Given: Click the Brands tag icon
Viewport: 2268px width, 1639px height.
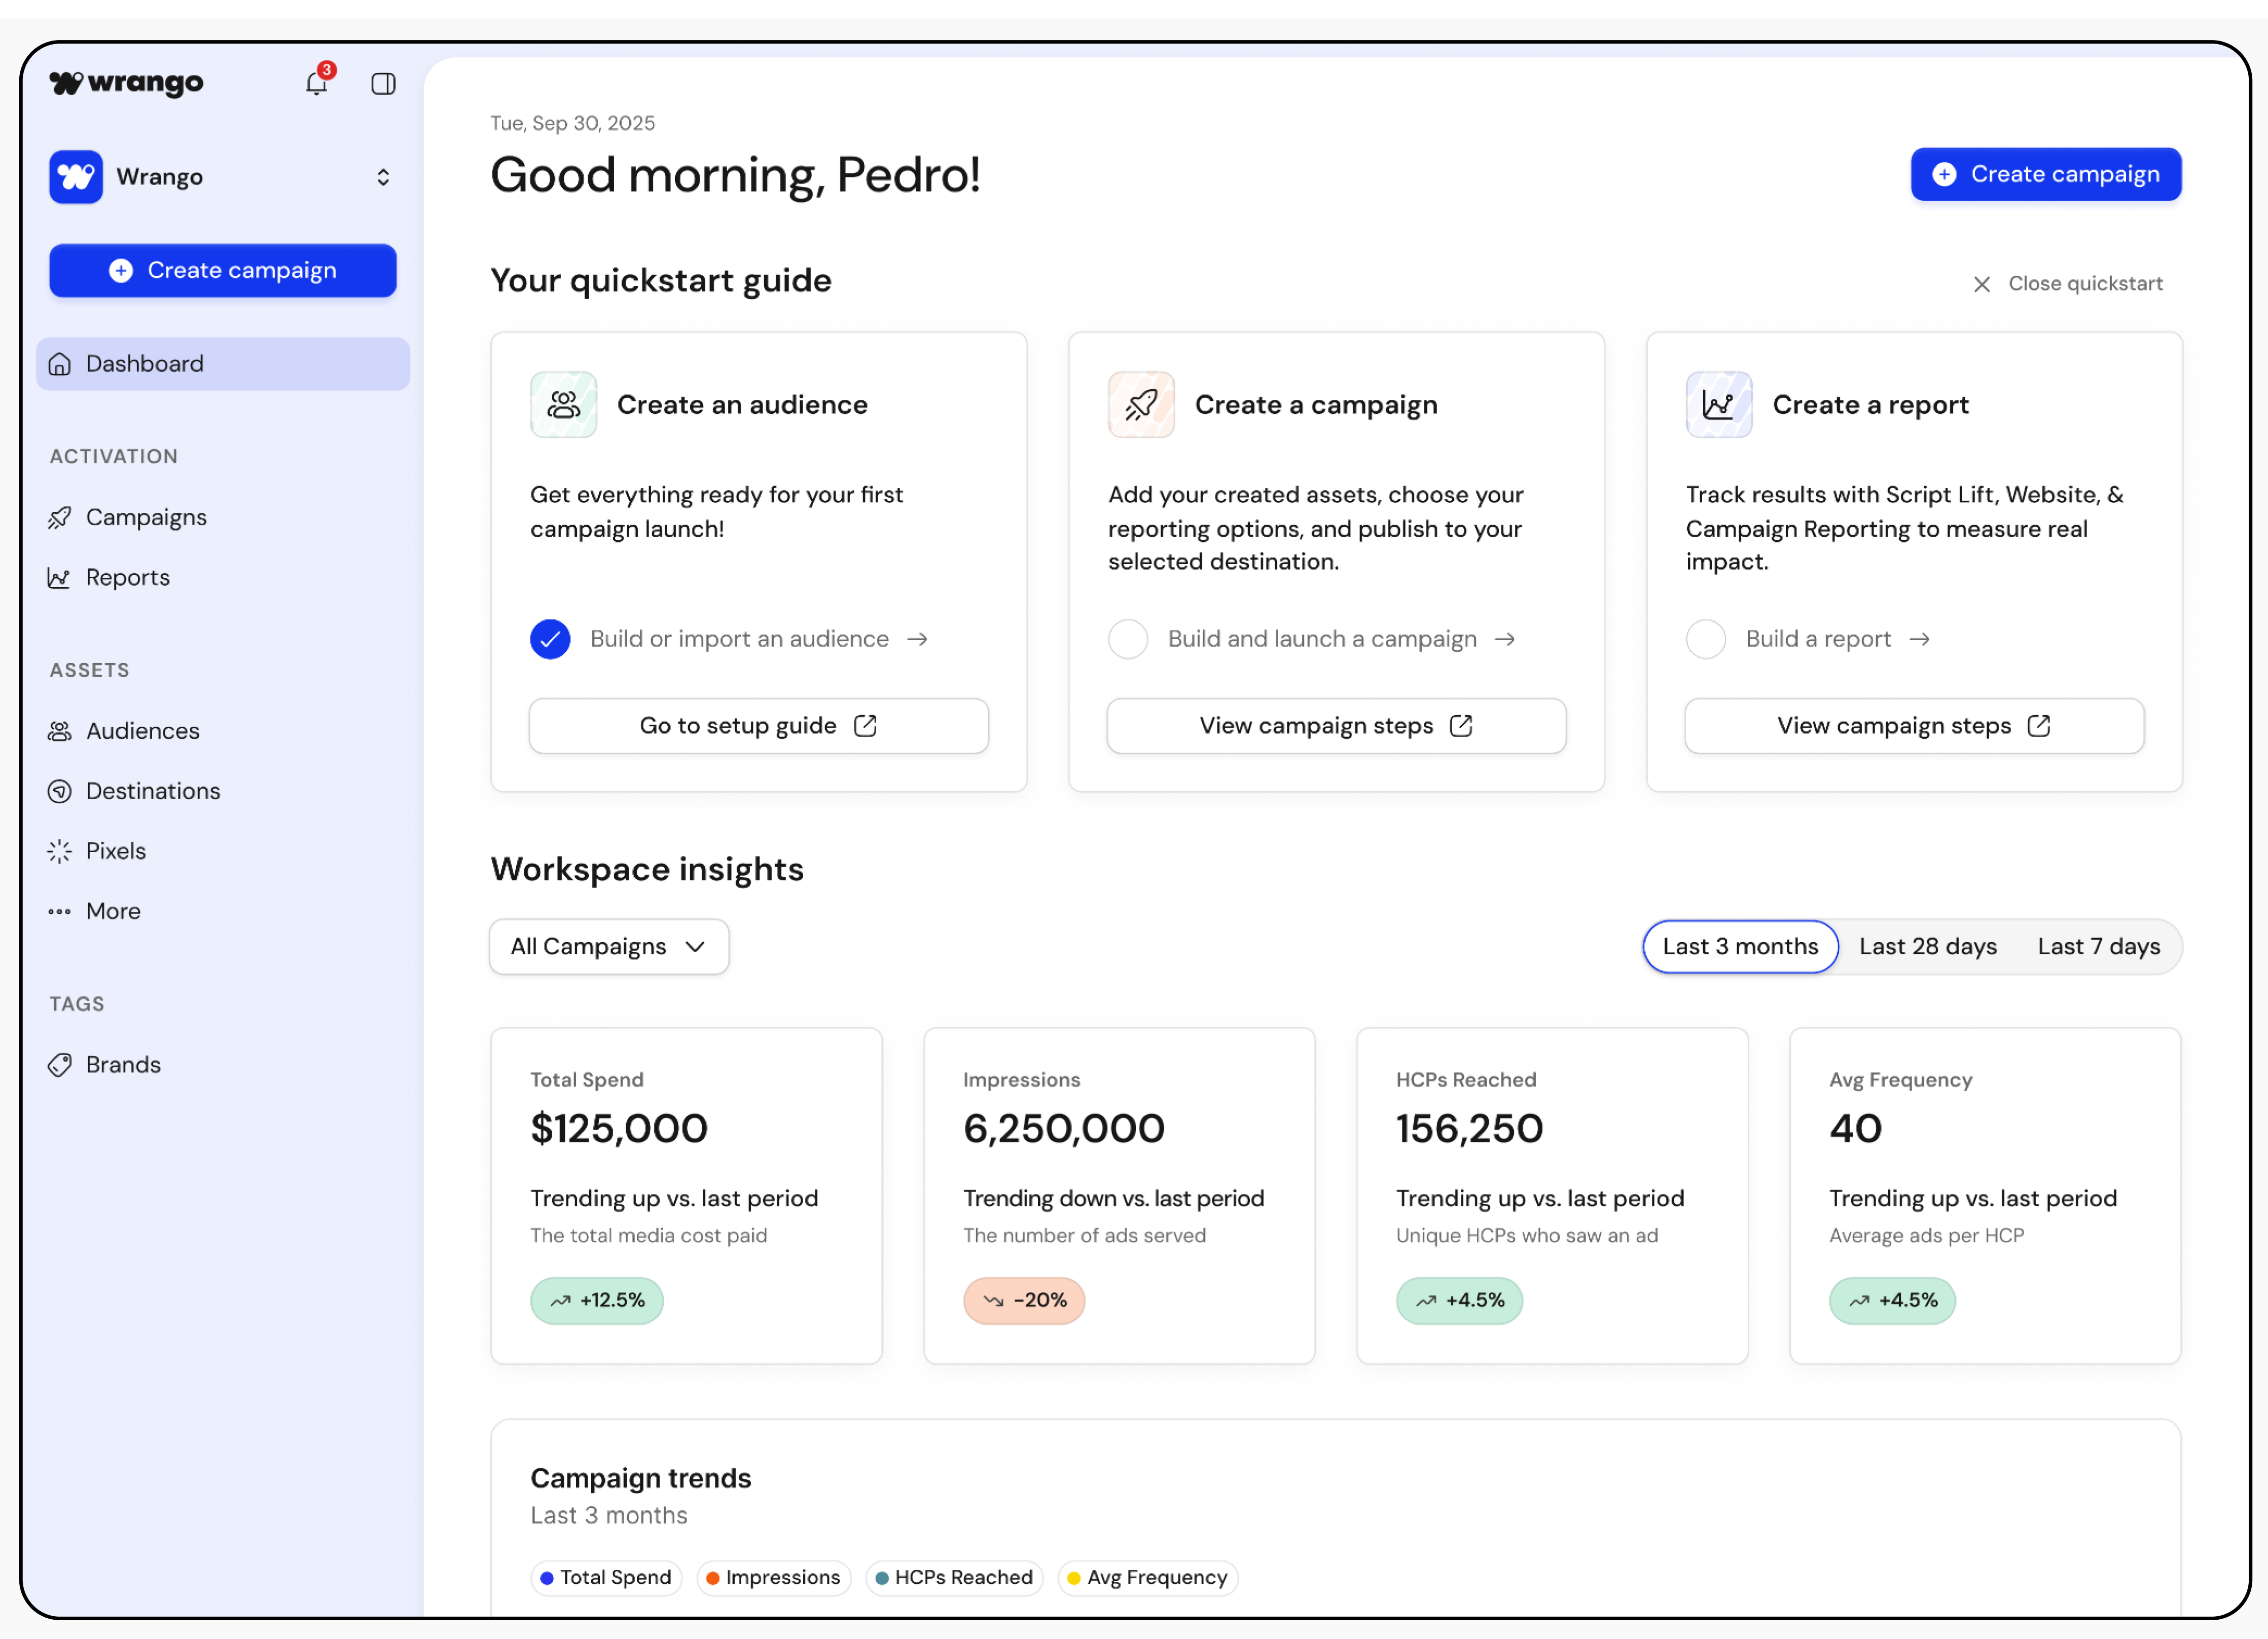Looking at the screenshot, I should 60,1064.
